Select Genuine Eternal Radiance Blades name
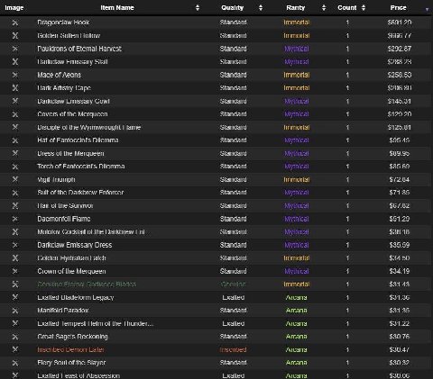 [x=87, y=284]
